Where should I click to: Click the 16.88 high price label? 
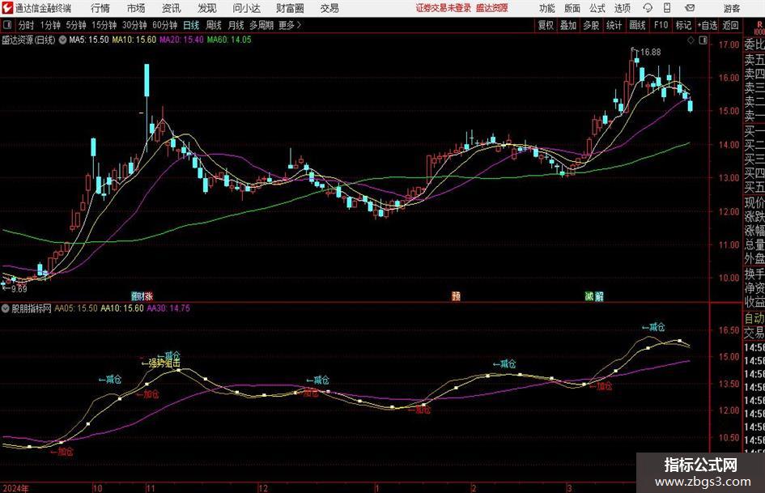(x=650, y=53)
